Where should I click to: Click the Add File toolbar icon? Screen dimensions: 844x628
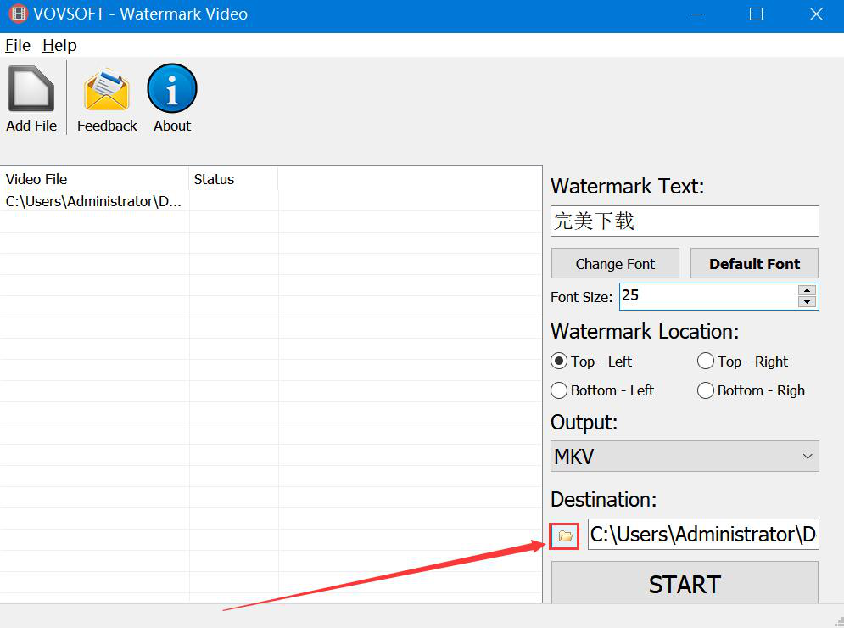[x=31, y=98]
